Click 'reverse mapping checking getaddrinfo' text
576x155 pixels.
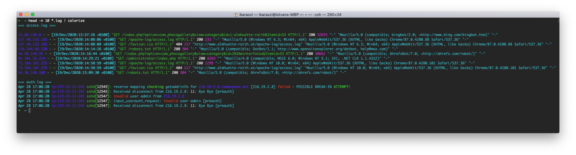[x=151, y=87]
